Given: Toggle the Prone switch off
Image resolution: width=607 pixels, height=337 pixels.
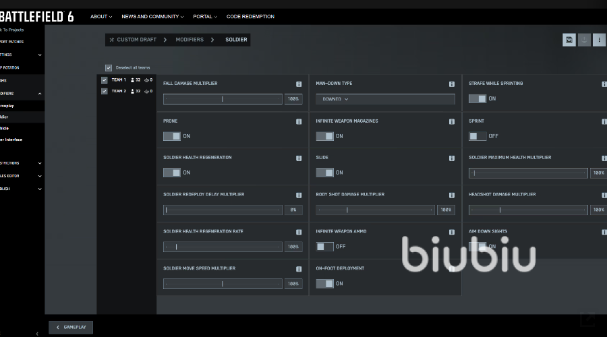Looking at the screenshot, I should click(x=172, y=136).
